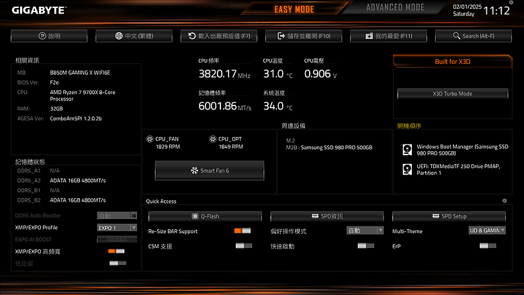This screenshot has height=295, width=524.
Task: Click Save and Exit (F10) button
Action: click(304, 36)
